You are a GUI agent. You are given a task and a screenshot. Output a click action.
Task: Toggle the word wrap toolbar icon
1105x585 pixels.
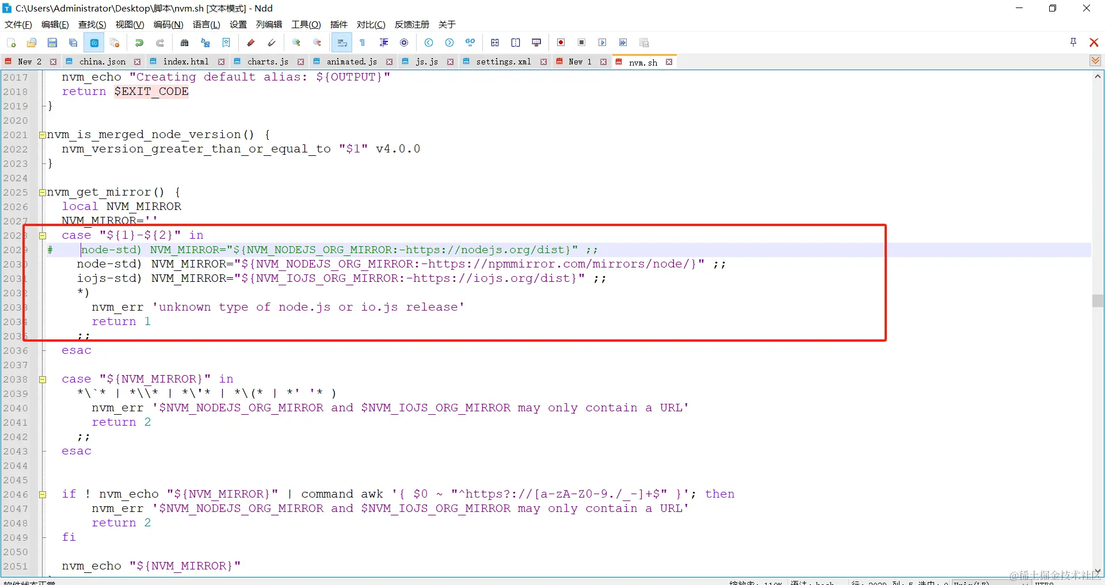tap(342, 43)
